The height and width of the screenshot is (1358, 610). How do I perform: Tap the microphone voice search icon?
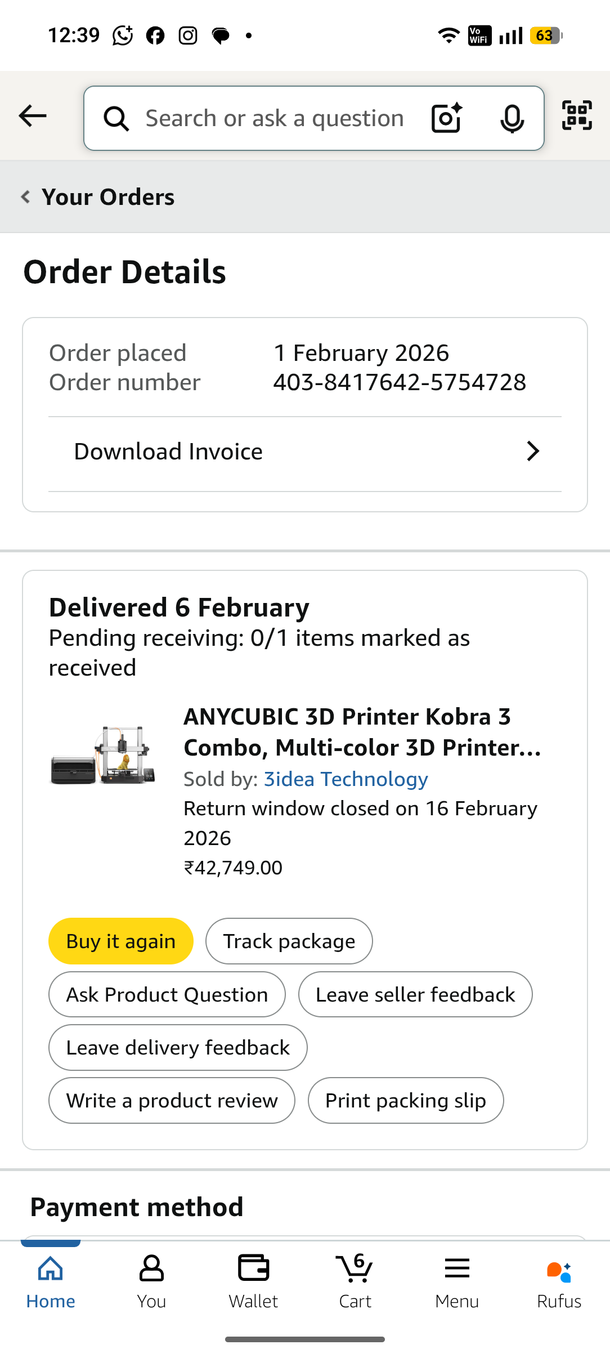[x=512, y=118]
